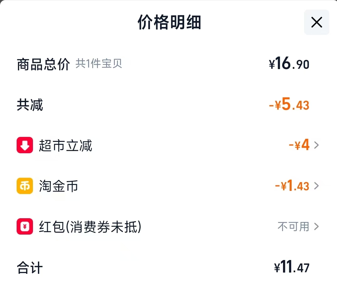The height and width of the screenshot is (287, 337).
Task: Open 淘金币 details using the right arrow
Action: pyautogui.click(x=317, y=186)
